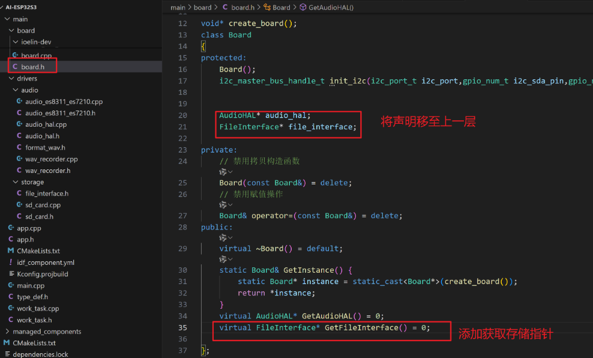This screenshot has width=593, height=358.
Task: Click the public: access specifier
Action: click(217, 228)
